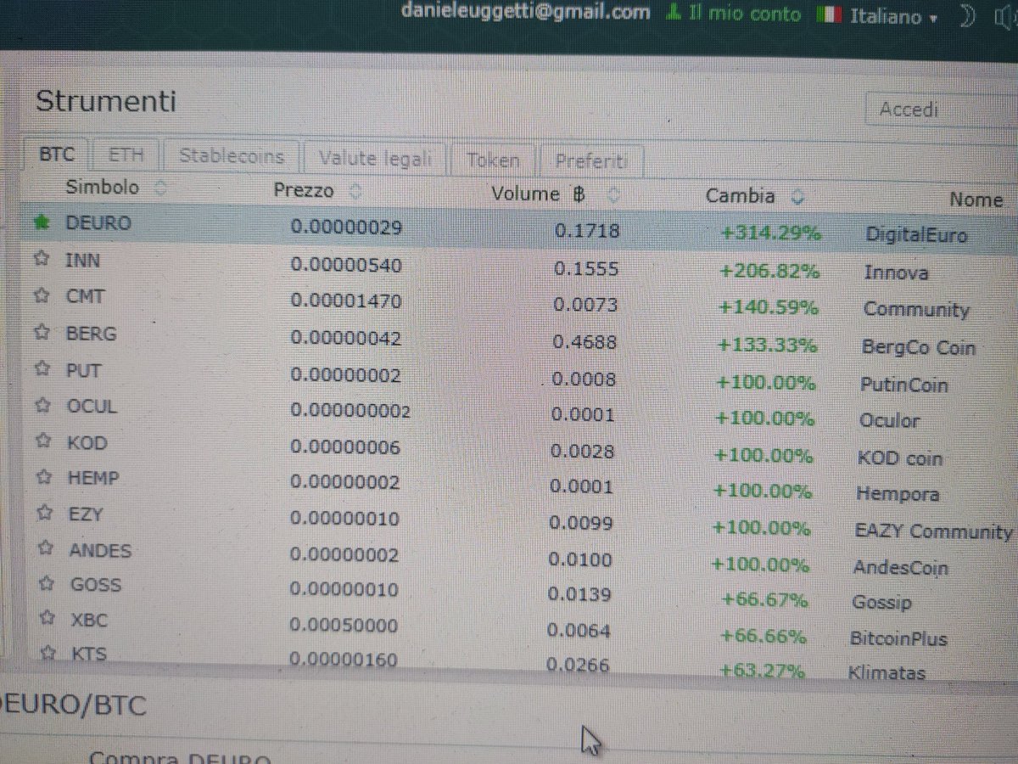This screenshot has height=764, width=1018.
Task: Click the +314.29% change value
Action: click(771, 233)
